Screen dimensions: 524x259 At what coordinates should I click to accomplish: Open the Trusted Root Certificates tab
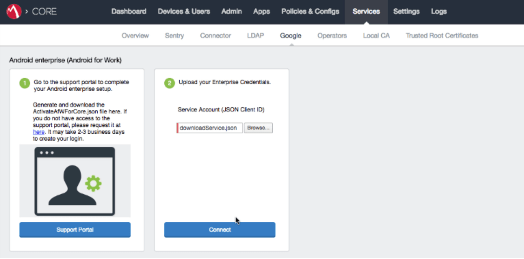[442, 36]
